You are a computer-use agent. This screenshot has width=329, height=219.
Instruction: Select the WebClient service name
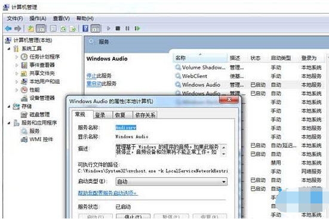pos(194,76)
